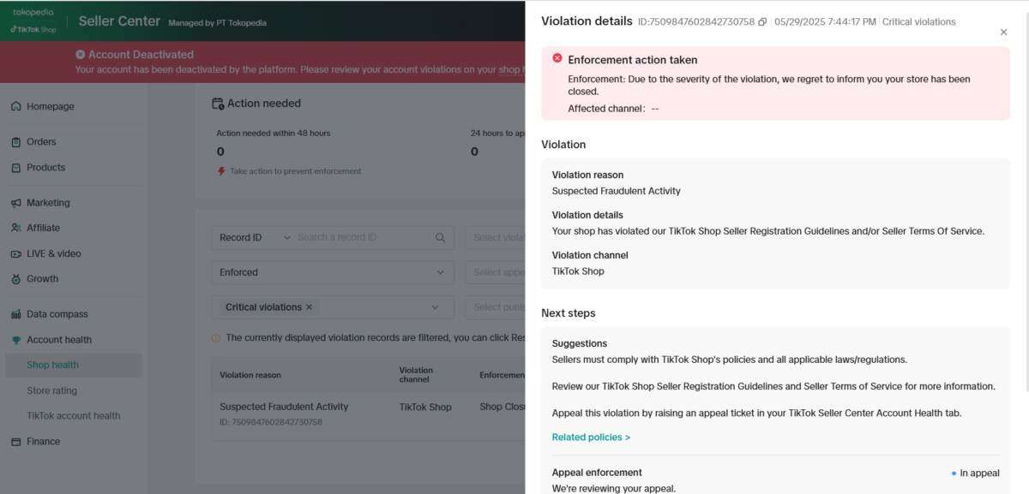Click the Take action to prevent enforcement text

(x=296, y=171)
